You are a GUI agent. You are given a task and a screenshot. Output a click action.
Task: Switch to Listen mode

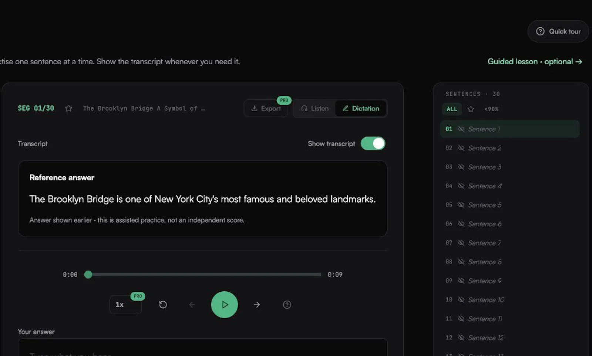coord(315,108)
